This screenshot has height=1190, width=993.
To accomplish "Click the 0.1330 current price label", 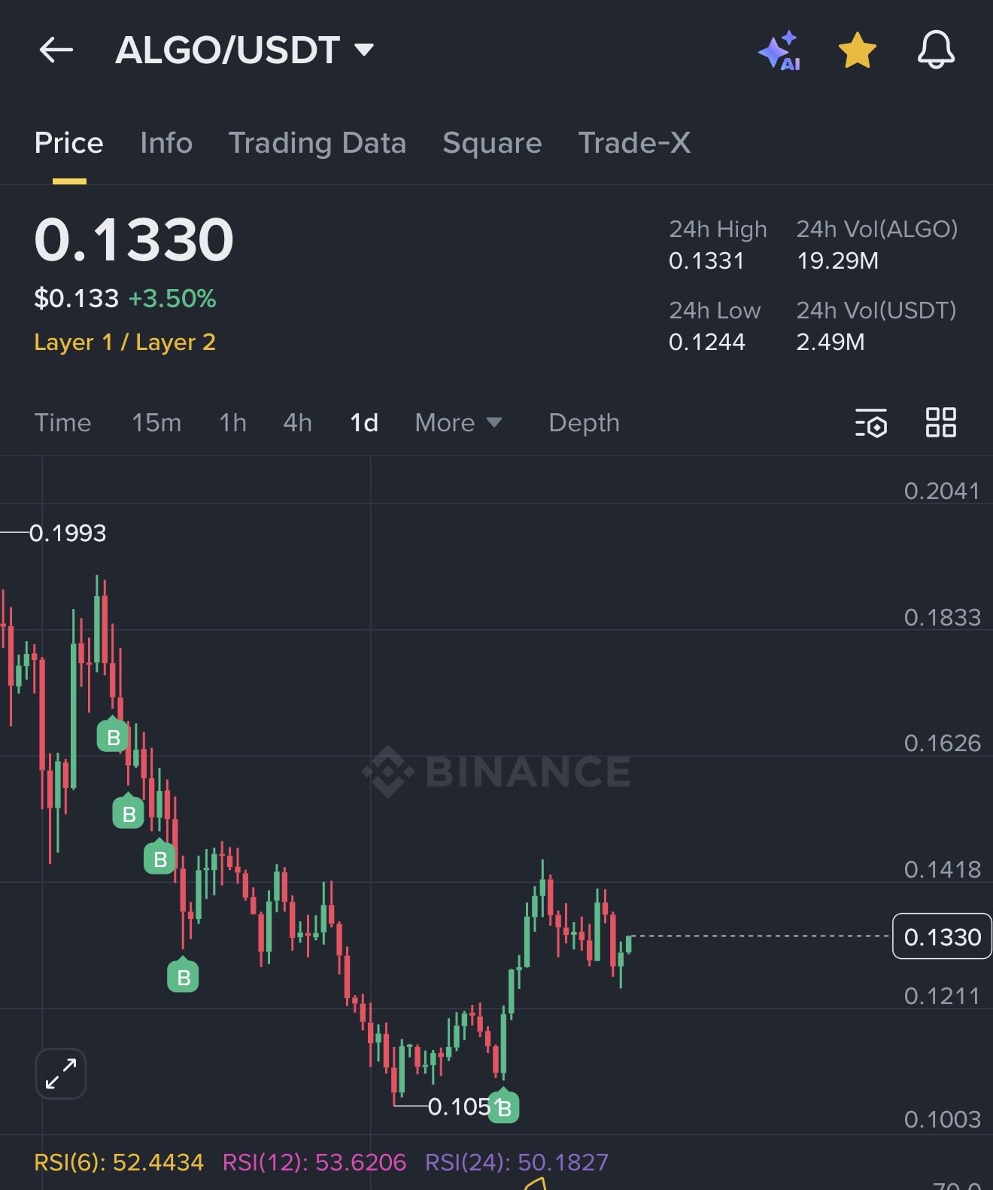I will 942,937.
